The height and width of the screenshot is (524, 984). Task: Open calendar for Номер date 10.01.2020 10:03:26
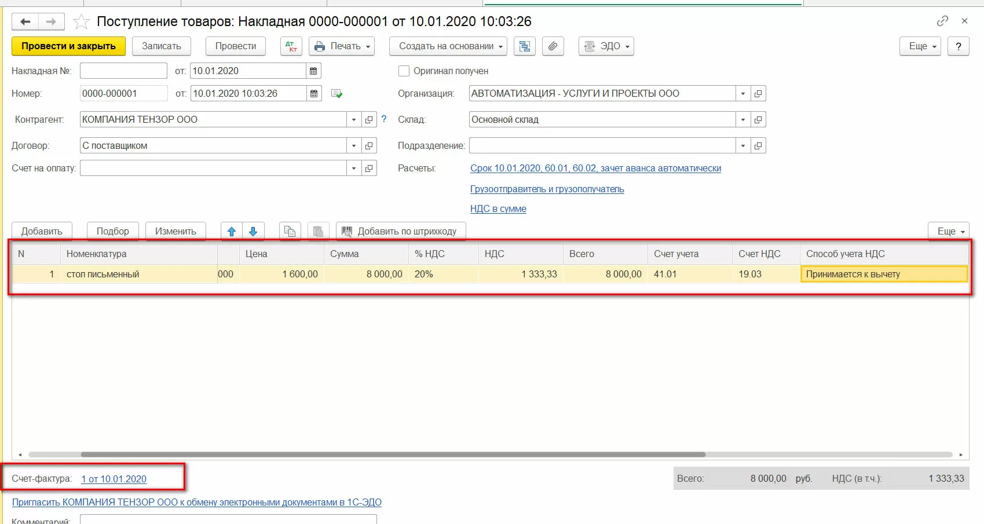click(313, 93)
